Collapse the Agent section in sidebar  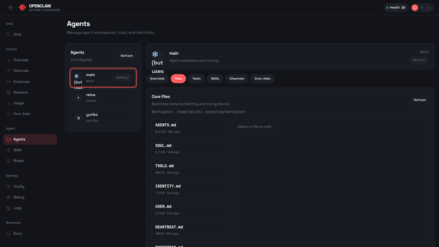(x=54, y=128)
